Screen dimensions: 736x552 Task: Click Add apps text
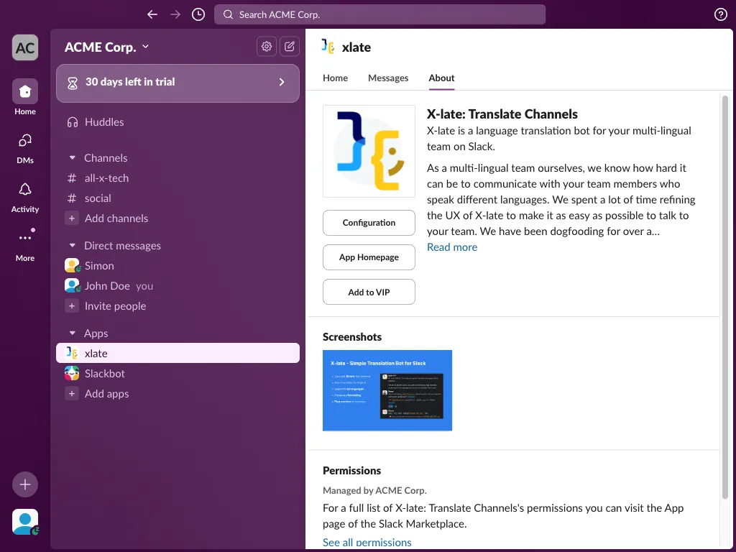[x=107, y=394]
